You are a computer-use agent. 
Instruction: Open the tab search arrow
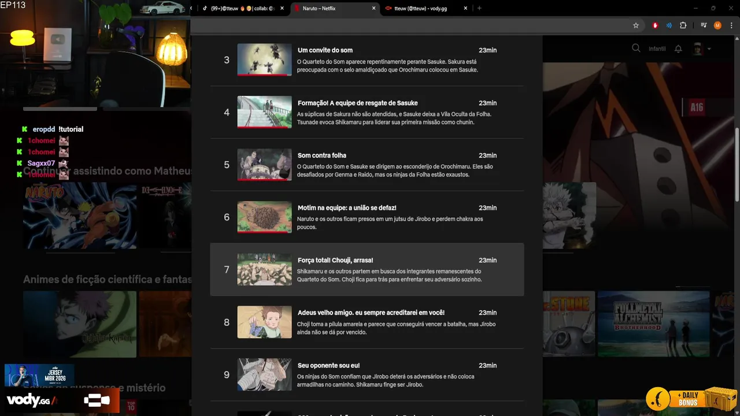click(191, 8)
